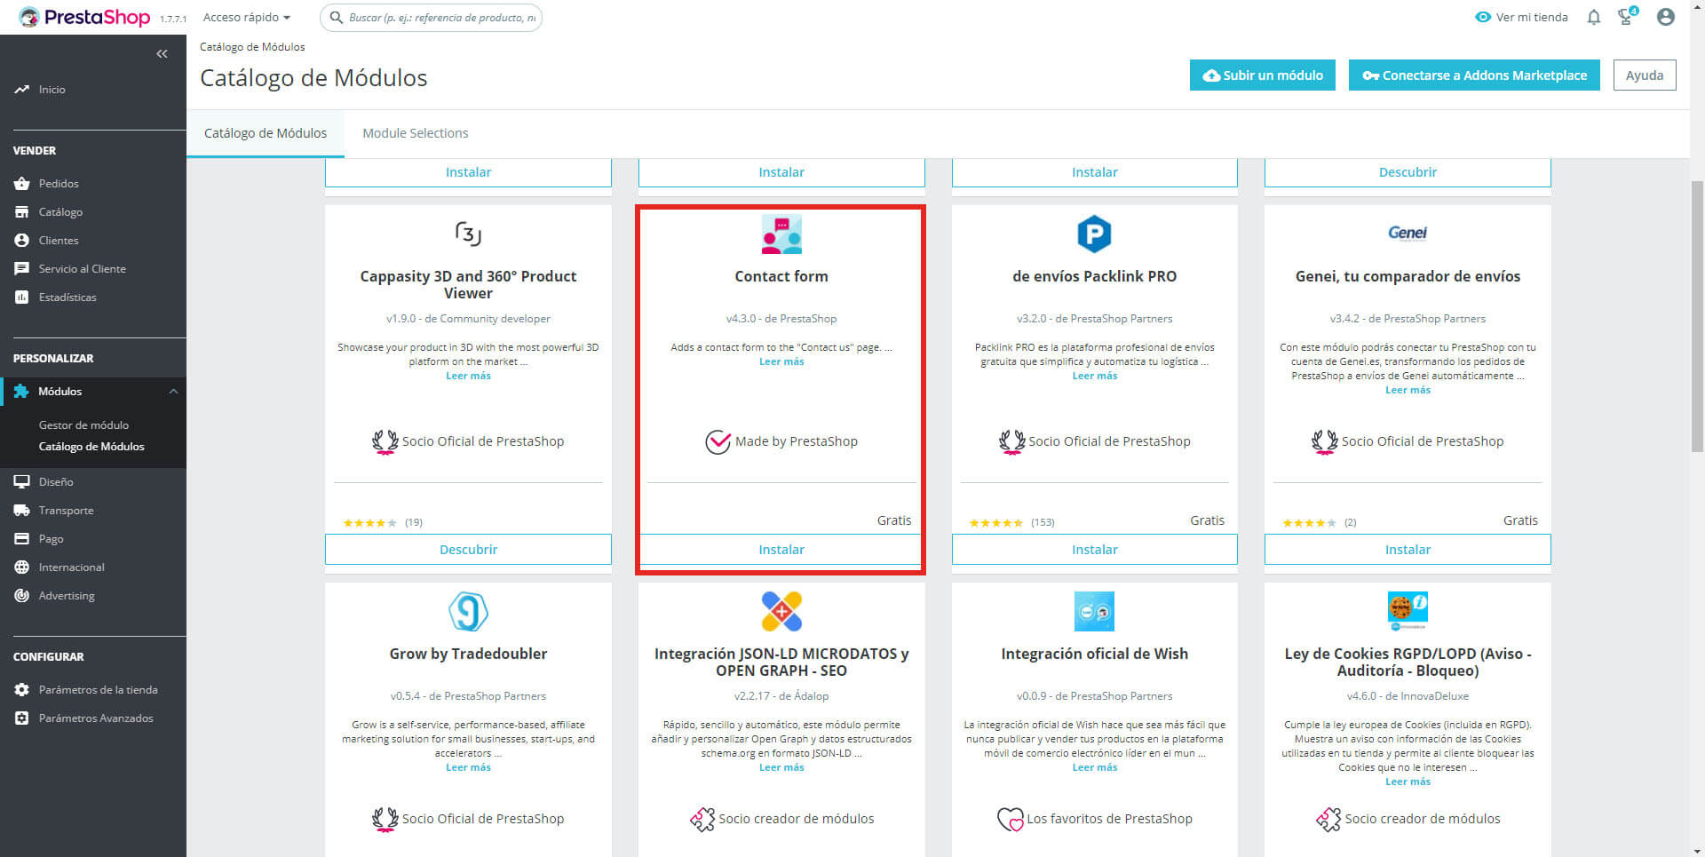Click the Wish integration module icon
The height and width of the screenshot is (857, 1705).
click(x=1094, y=611)
